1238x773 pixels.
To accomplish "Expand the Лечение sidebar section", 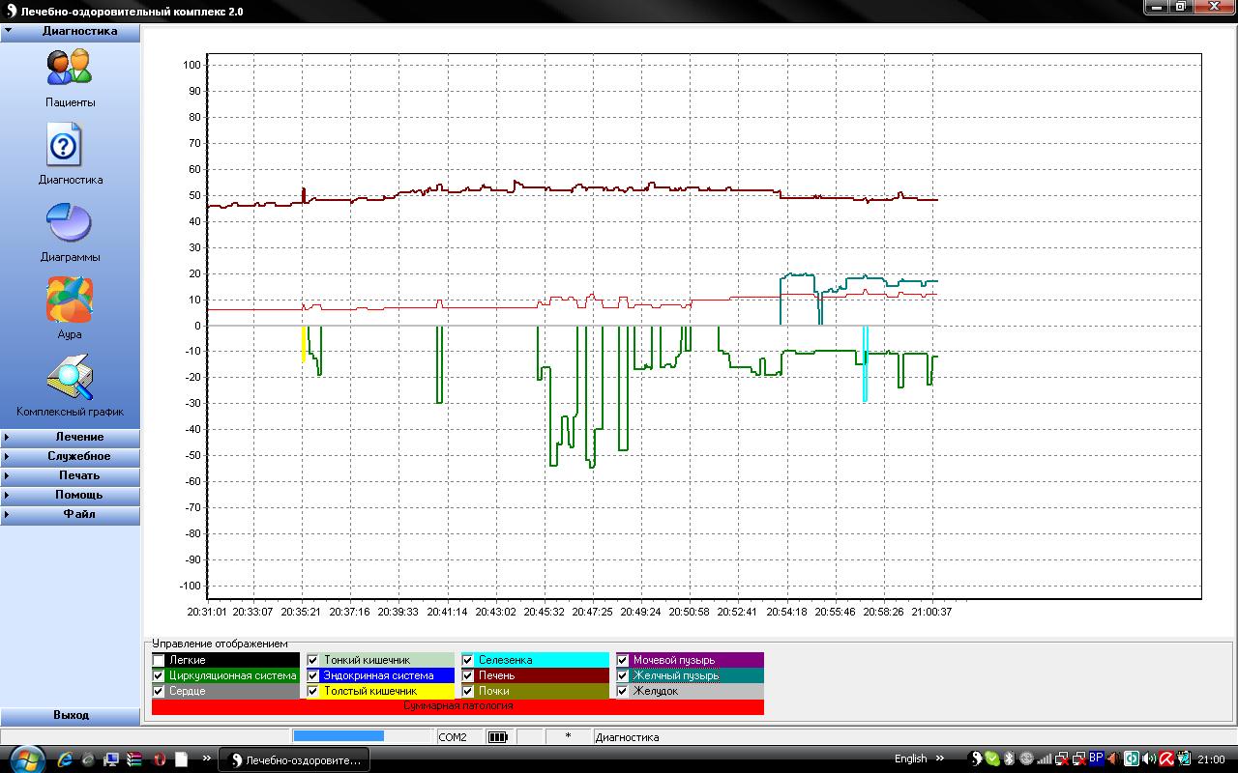I will pos(71,437).
